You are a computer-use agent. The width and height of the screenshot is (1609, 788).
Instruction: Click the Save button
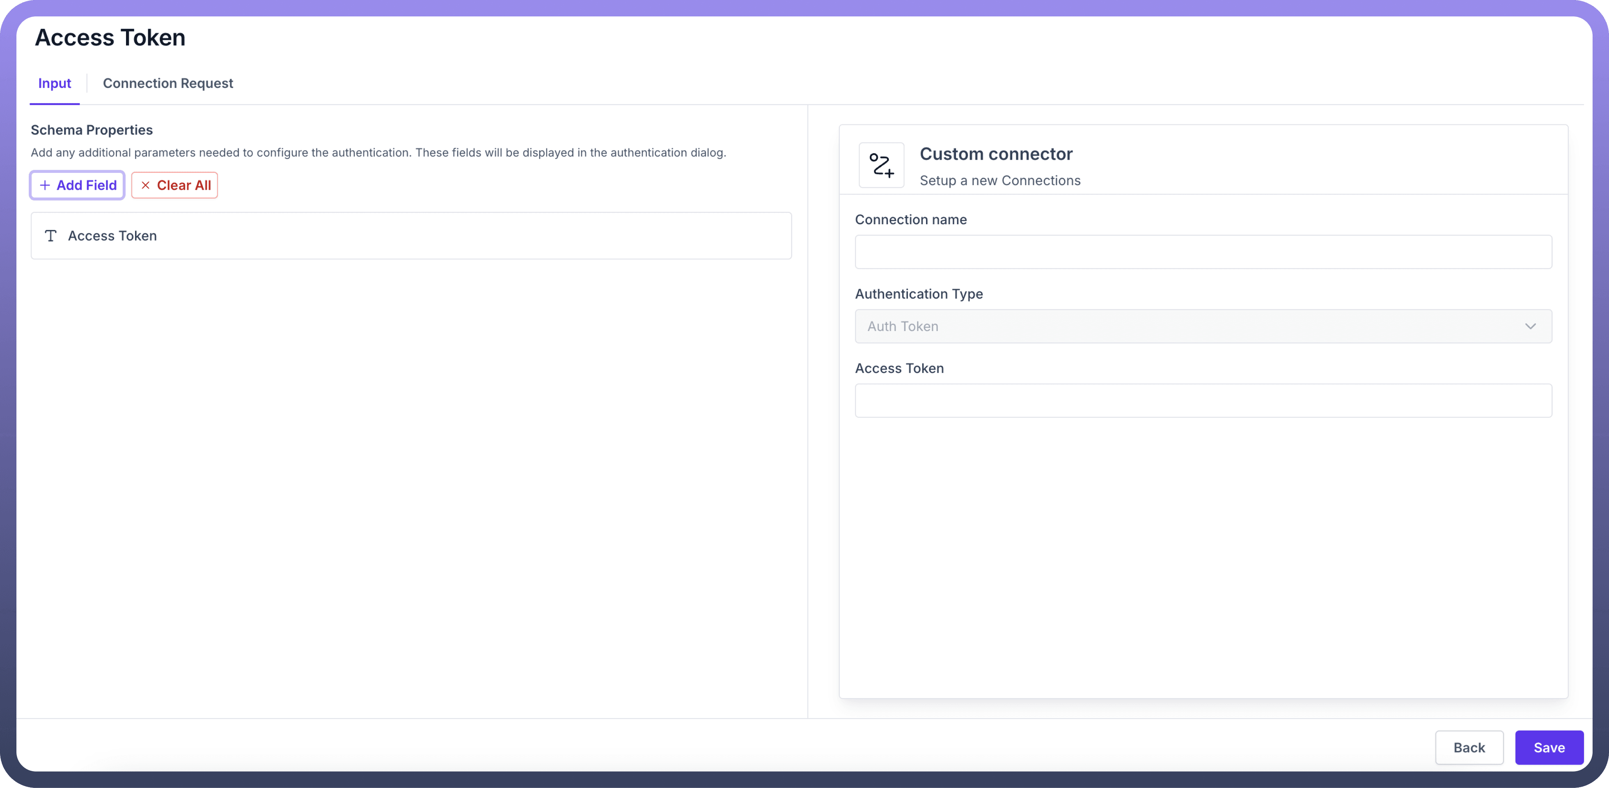tap(1548, 747)
